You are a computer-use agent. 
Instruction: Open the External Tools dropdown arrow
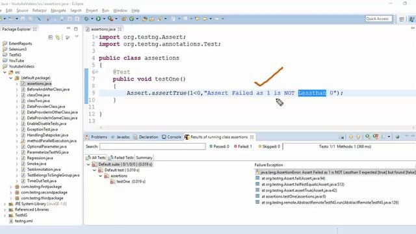tap(116, 19)
